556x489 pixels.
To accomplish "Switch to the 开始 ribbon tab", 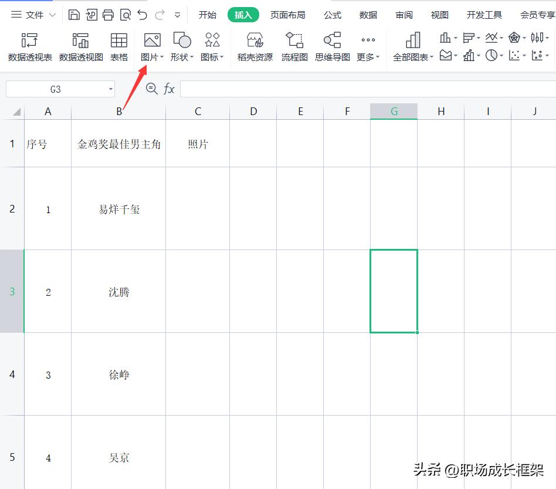I will pyautogui.click(x=207, y=15).
